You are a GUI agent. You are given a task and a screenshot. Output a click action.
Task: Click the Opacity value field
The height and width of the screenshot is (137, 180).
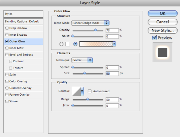pyautogui.click(x=112, y=30)
